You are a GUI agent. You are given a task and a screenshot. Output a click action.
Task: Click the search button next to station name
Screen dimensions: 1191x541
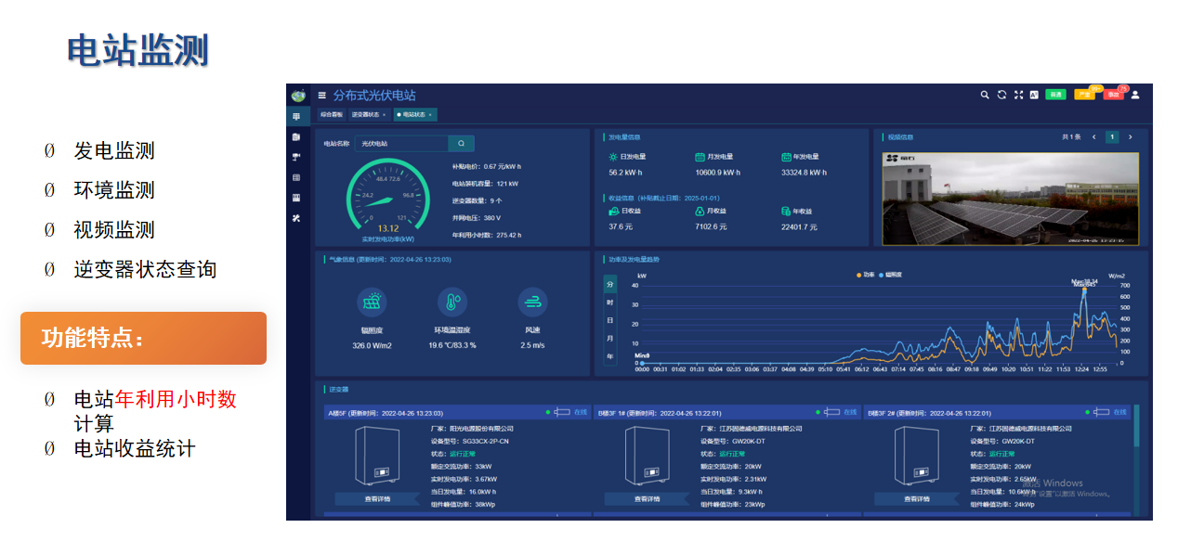(x=462, y=144)
